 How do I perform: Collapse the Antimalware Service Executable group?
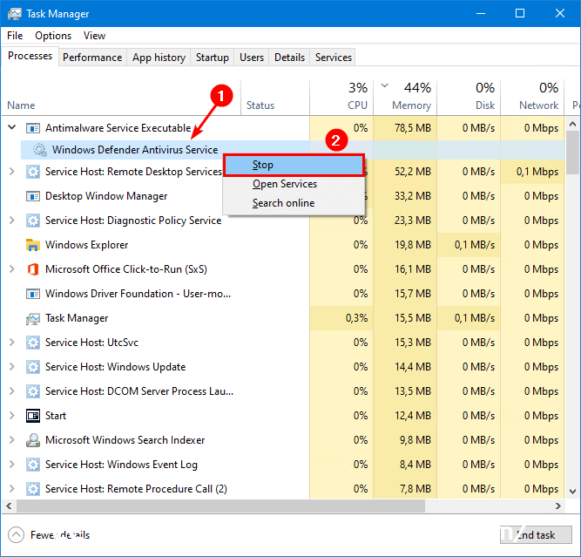coord(12,127)
